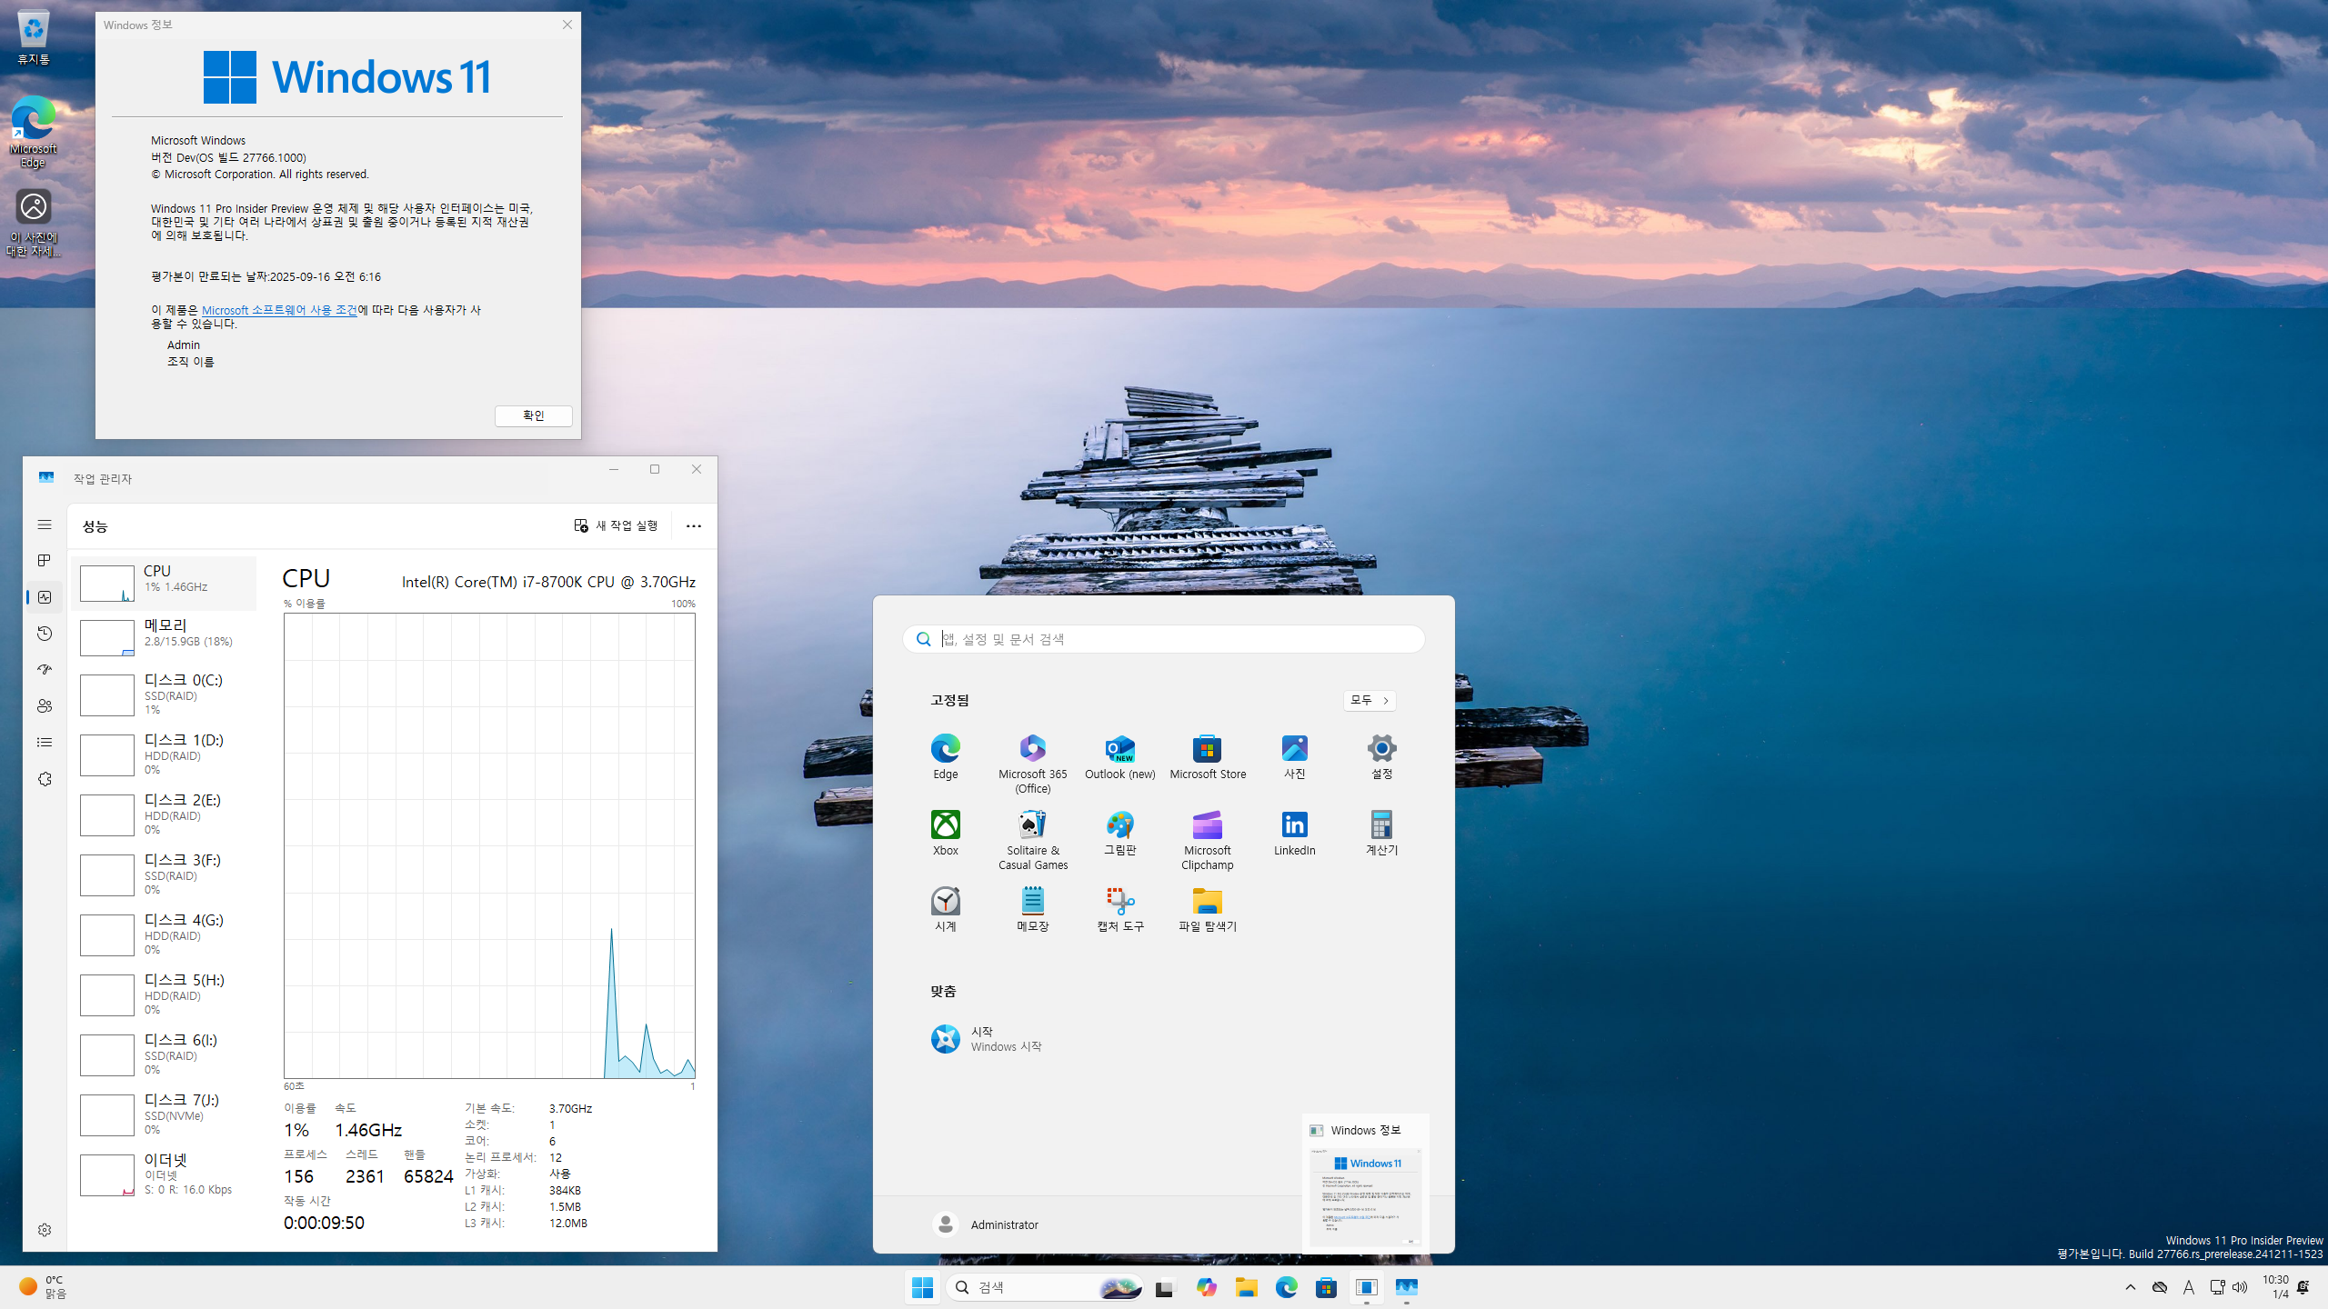
Task: Click 새 작업 실행 button
Action: [616, 526]
